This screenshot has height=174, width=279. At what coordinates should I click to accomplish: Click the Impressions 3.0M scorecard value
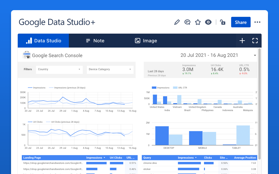coord(188,69)
